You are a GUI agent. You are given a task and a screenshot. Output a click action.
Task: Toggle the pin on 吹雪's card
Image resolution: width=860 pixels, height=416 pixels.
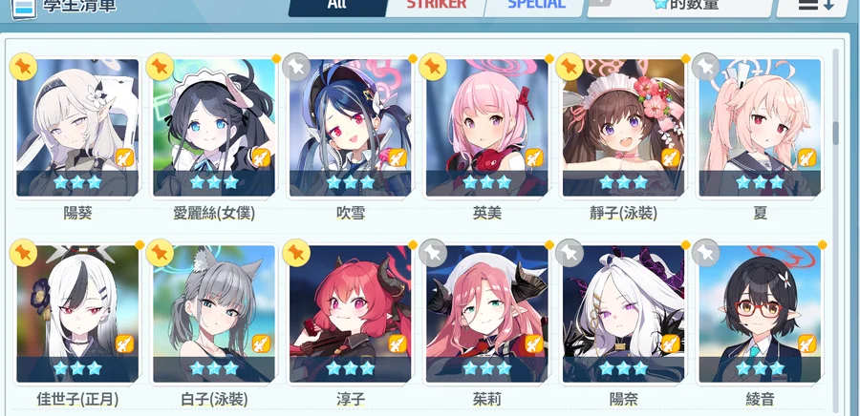click(296, 67)
